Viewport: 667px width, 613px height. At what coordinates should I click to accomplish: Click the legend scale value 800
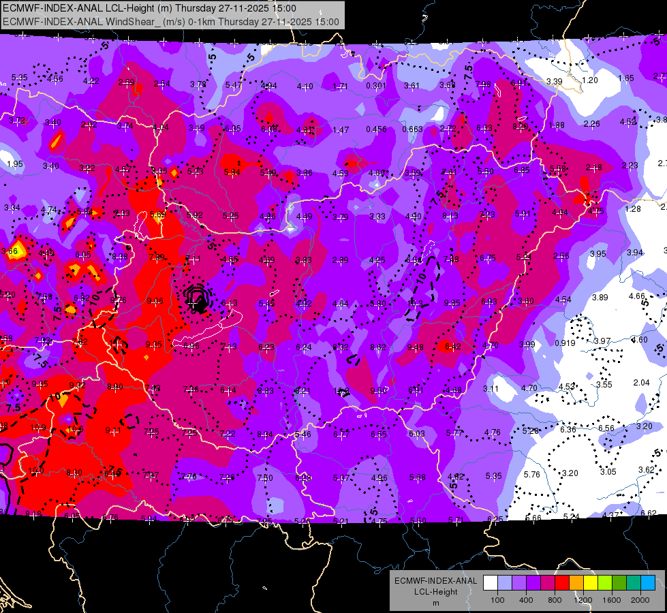tap(555, 600)
